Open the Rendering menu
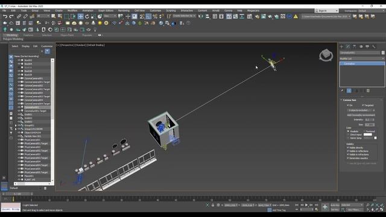Screen dimensions: 386x217 [124, 11]
